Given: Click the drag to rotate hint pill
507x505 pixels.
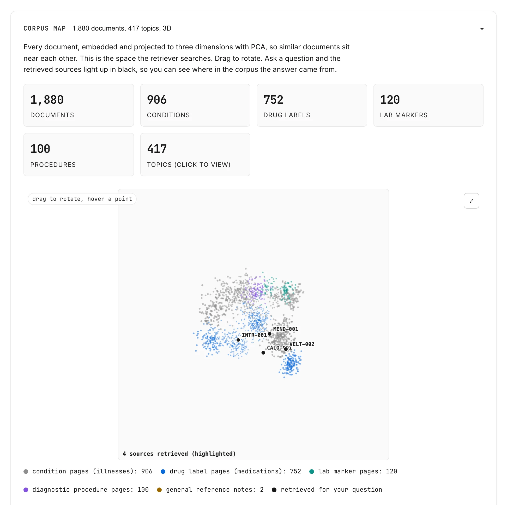Looking at the screenshot, I should point(82,199).
